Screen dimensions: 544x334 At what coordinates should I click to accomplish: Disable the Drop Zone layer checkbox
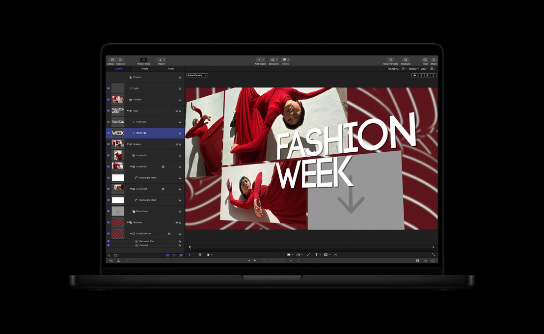109,211
